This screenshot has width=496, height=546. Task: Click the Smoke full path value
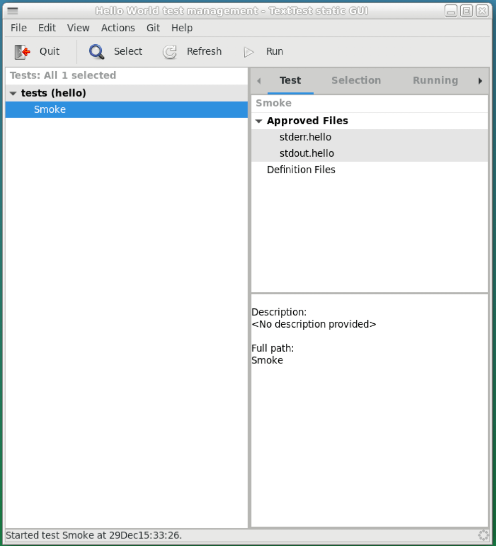(x=267, y=361)
